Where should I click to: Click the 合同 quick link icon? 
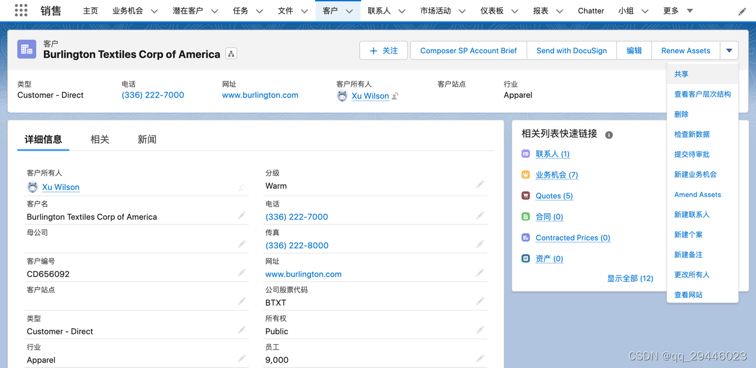[525, 217]
